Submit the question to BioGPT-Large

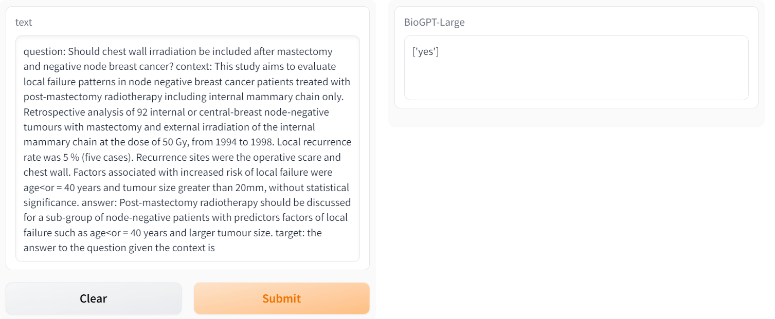281,298
